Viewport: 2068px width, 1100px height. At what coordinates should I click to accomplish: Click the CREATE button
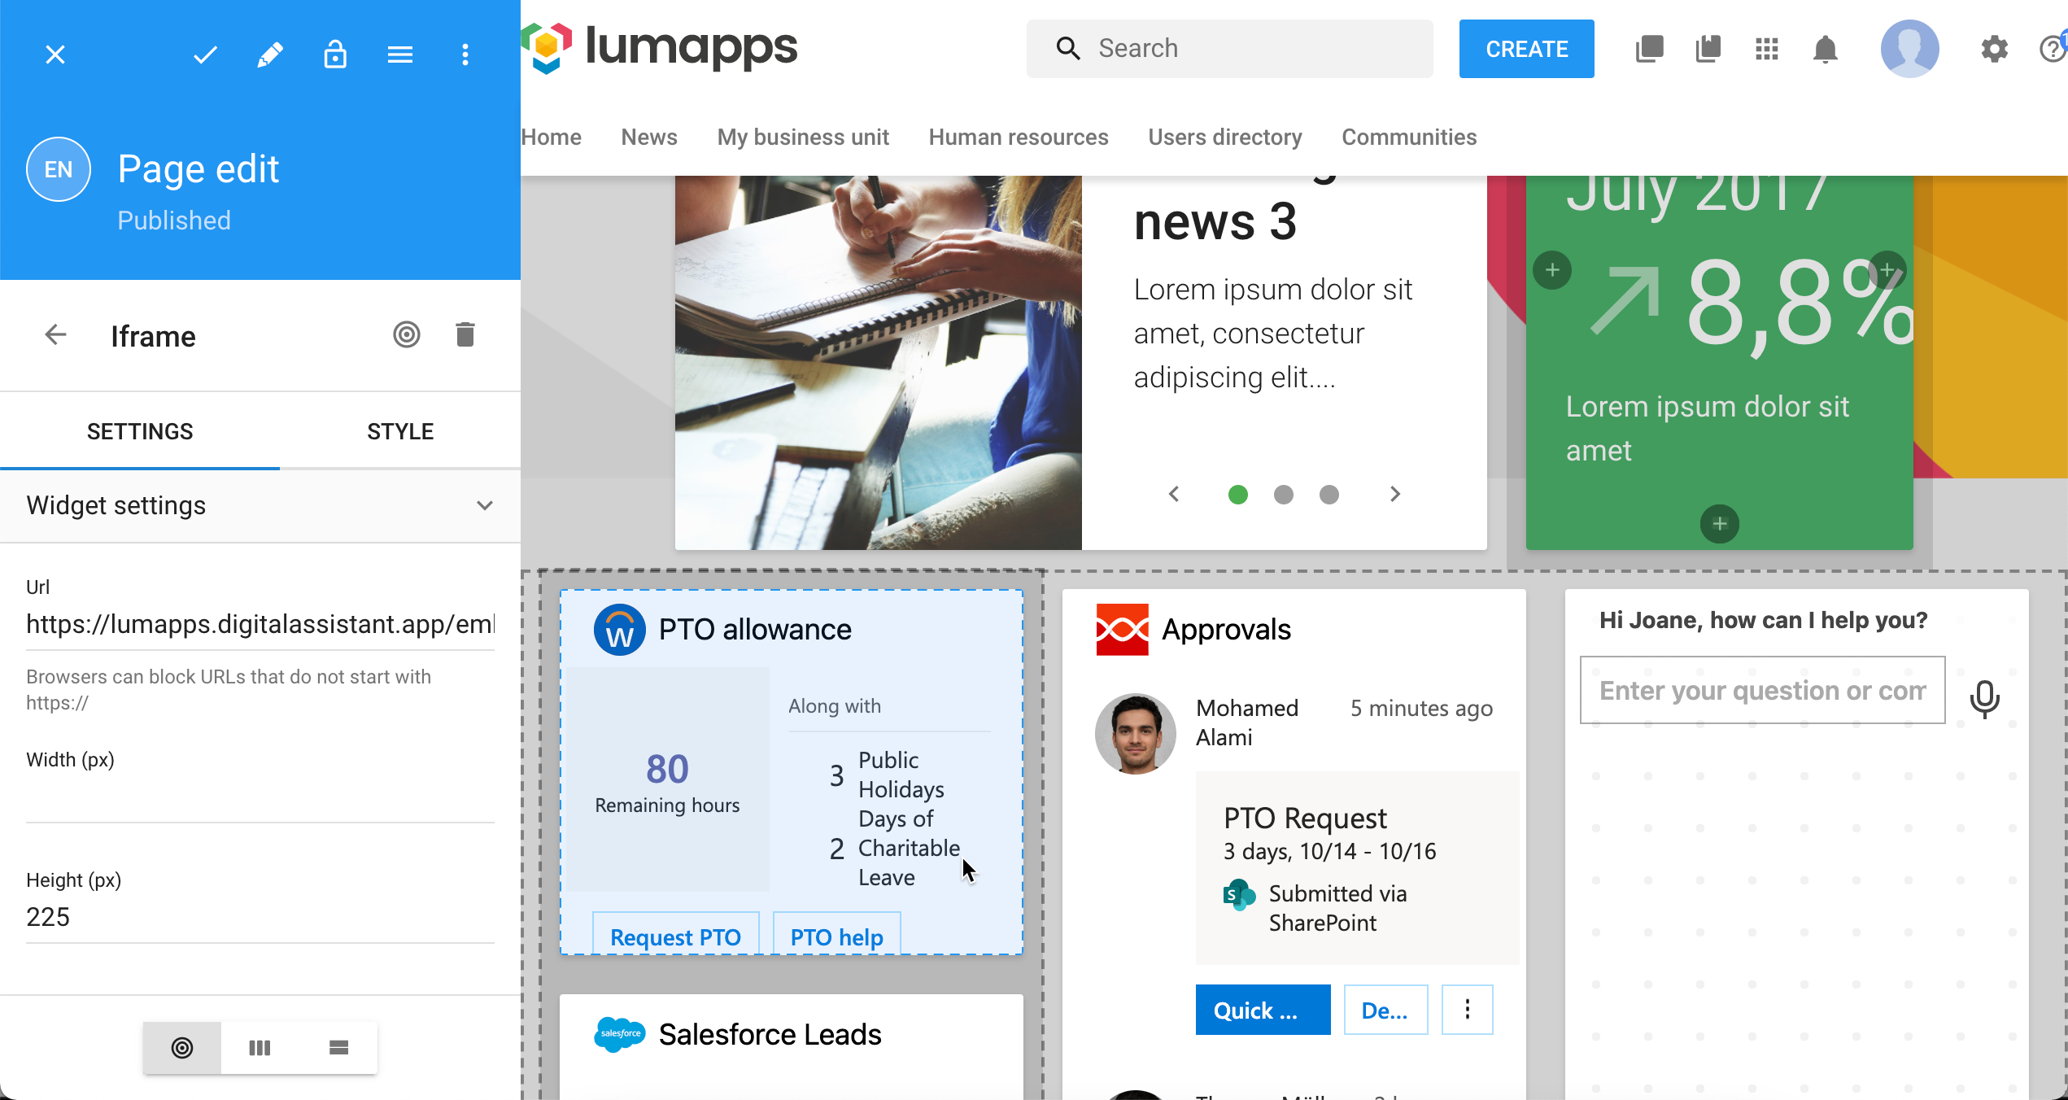pyautogui.click(x=1526, y=49)
